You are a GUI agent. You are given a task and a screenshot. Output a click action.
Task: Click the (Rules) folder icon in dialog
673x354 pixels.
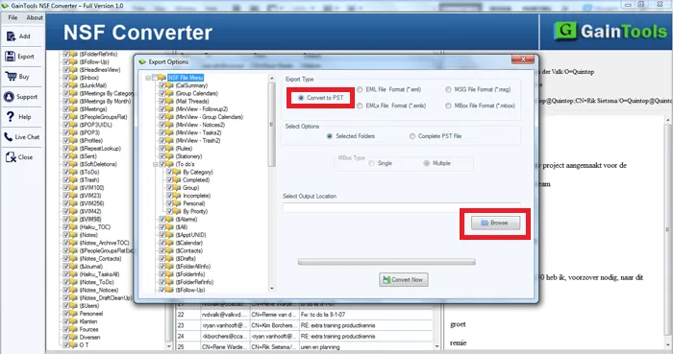coord(170,148)
